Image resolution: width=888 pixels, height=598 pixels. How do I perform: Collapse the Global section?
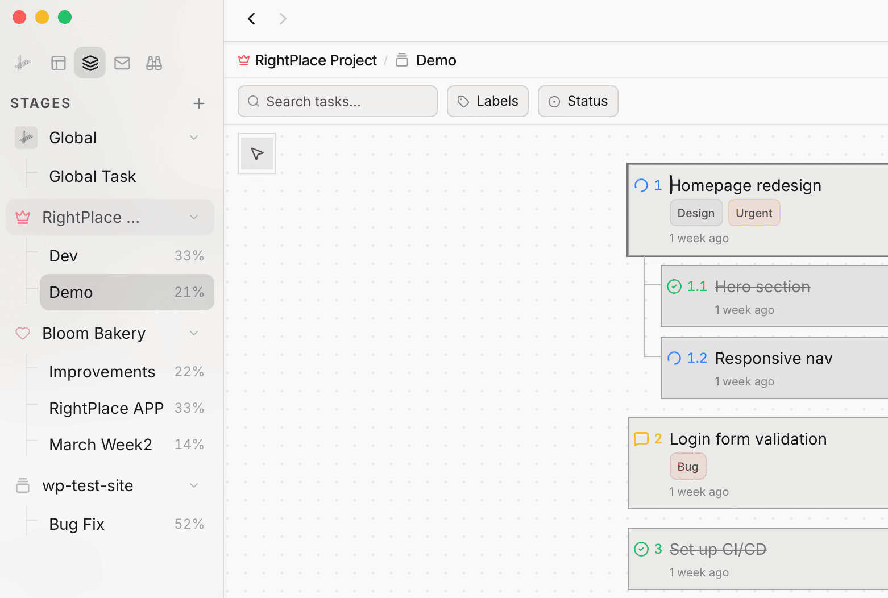(x=194, y=138)
